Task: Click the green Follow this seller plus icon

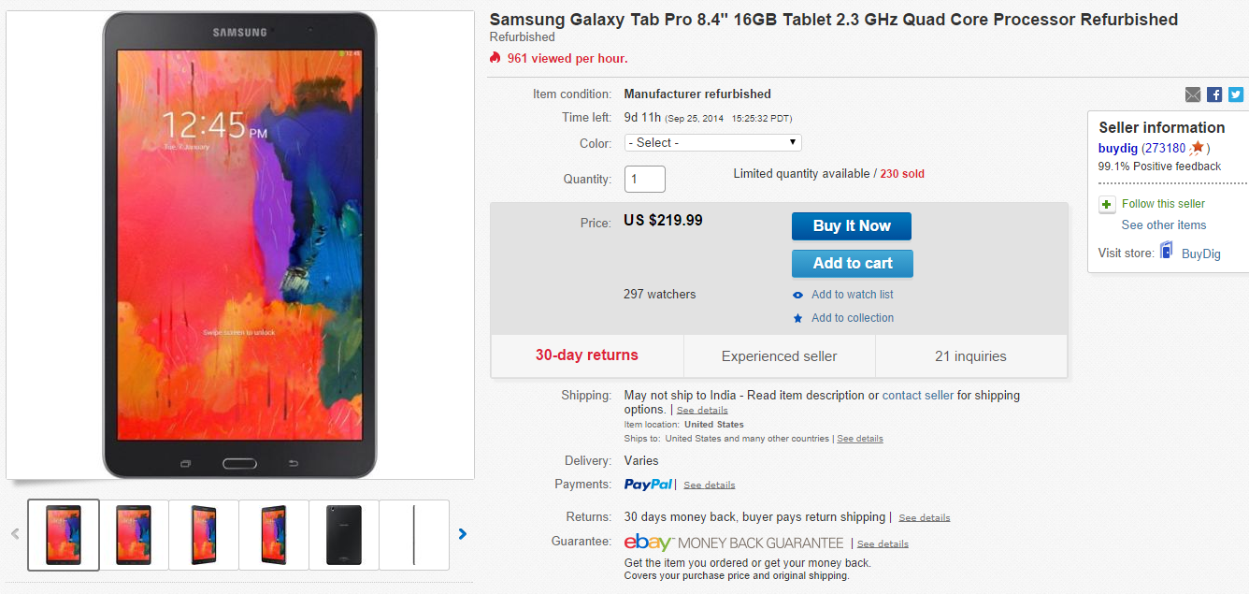Action: tap(1107, 205)
